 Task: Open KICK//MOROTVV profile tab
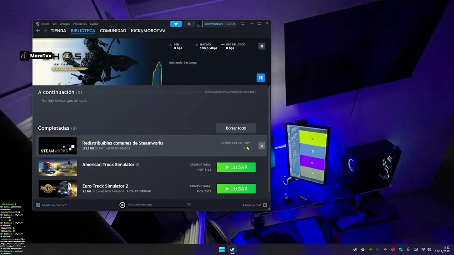click(148, 31)
